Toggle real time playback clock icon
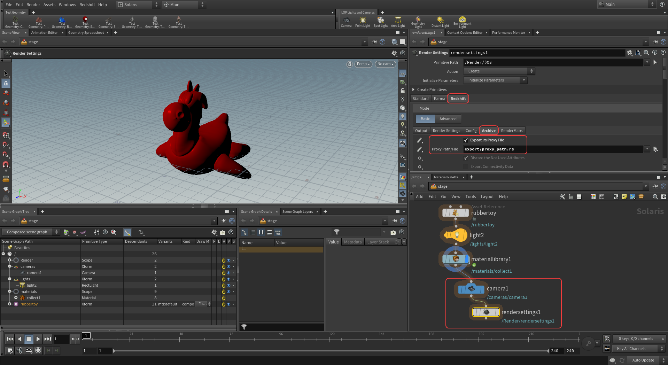This screenshot has height=365, width=668. pos(38,350)
